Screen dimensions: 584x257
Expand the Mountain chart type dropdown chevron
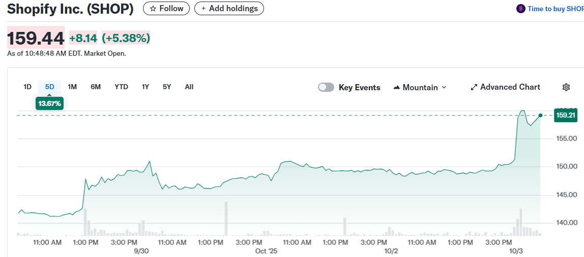pyautogui.click(x=444, y=87)
